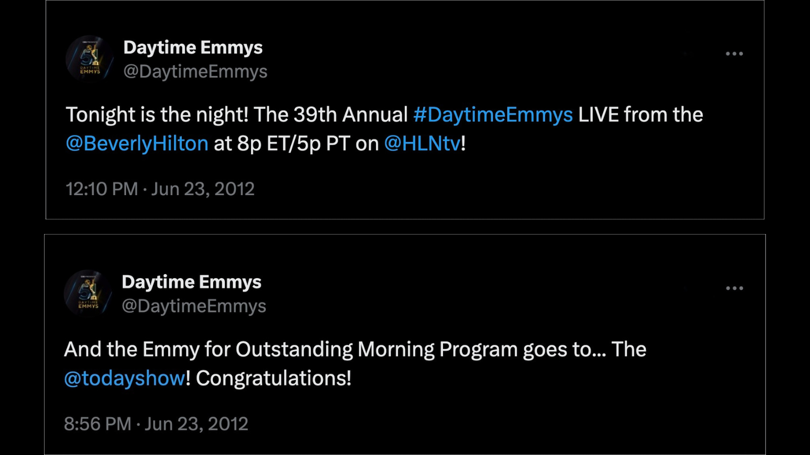
Task: Open the more options menu on the 8:56 PM tweet
Action: point(734,288)
